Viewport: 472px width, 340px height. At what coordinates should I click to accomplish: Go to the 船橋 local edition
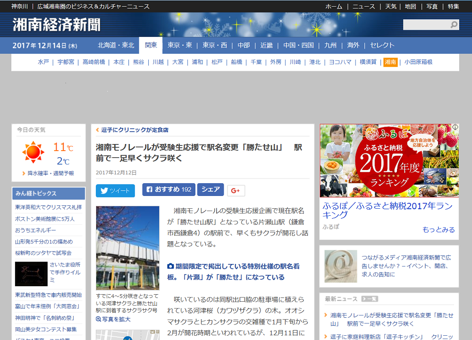point(236,62)
